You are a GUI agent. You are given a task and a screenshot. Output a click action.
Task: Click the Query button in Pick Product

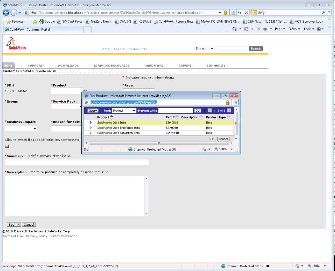coord(93,111)
